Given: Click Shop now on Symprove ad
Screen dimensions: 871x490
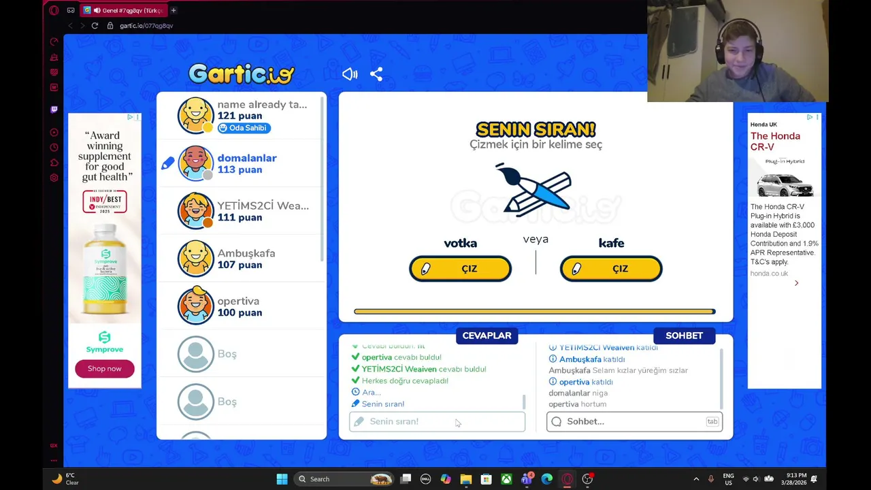Looking at the screenshot, I should click(104, 369).
